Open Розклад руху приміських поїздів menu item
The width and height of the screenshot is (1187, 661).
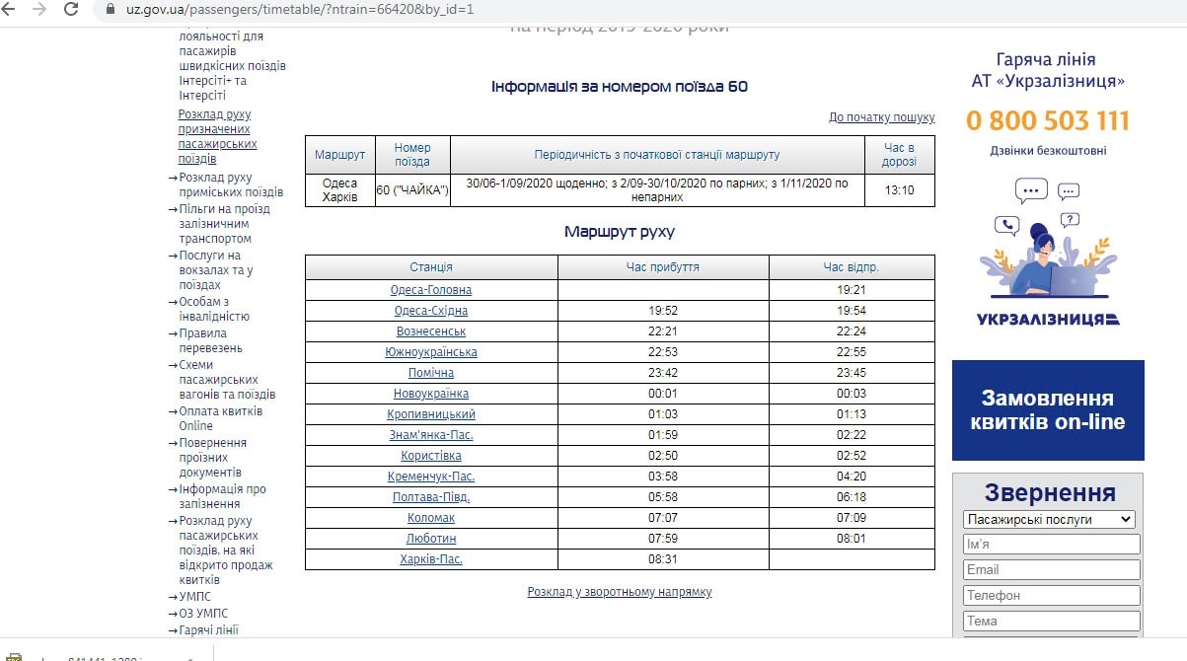231,184
